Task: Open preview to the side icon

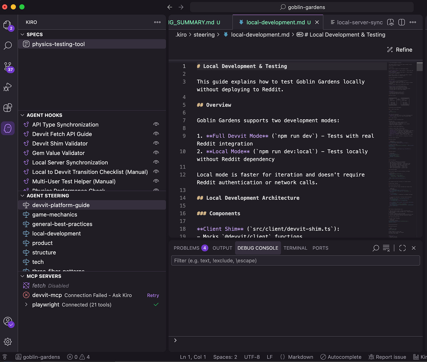Action: (391, 22)
